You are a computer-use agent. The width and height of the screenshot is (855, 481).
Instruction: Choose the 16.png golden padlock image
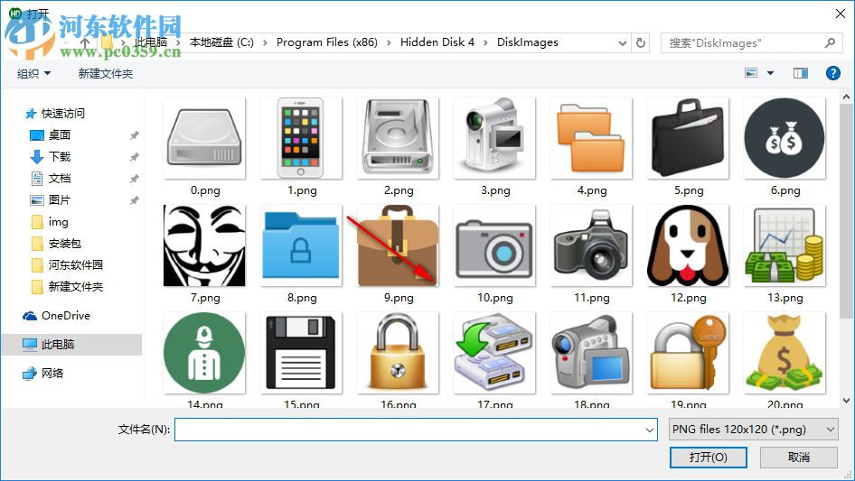398,353
